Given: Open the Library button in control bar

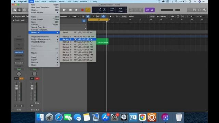Looking at the screenshot, I should click(x=15, y=10).
